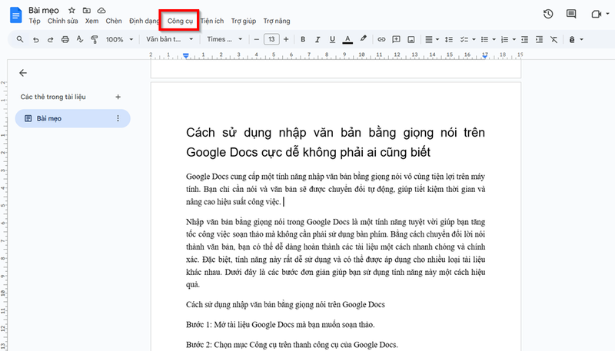615x351 pixels.
Task: Open the Tiện ích menu
Action: 212,21
